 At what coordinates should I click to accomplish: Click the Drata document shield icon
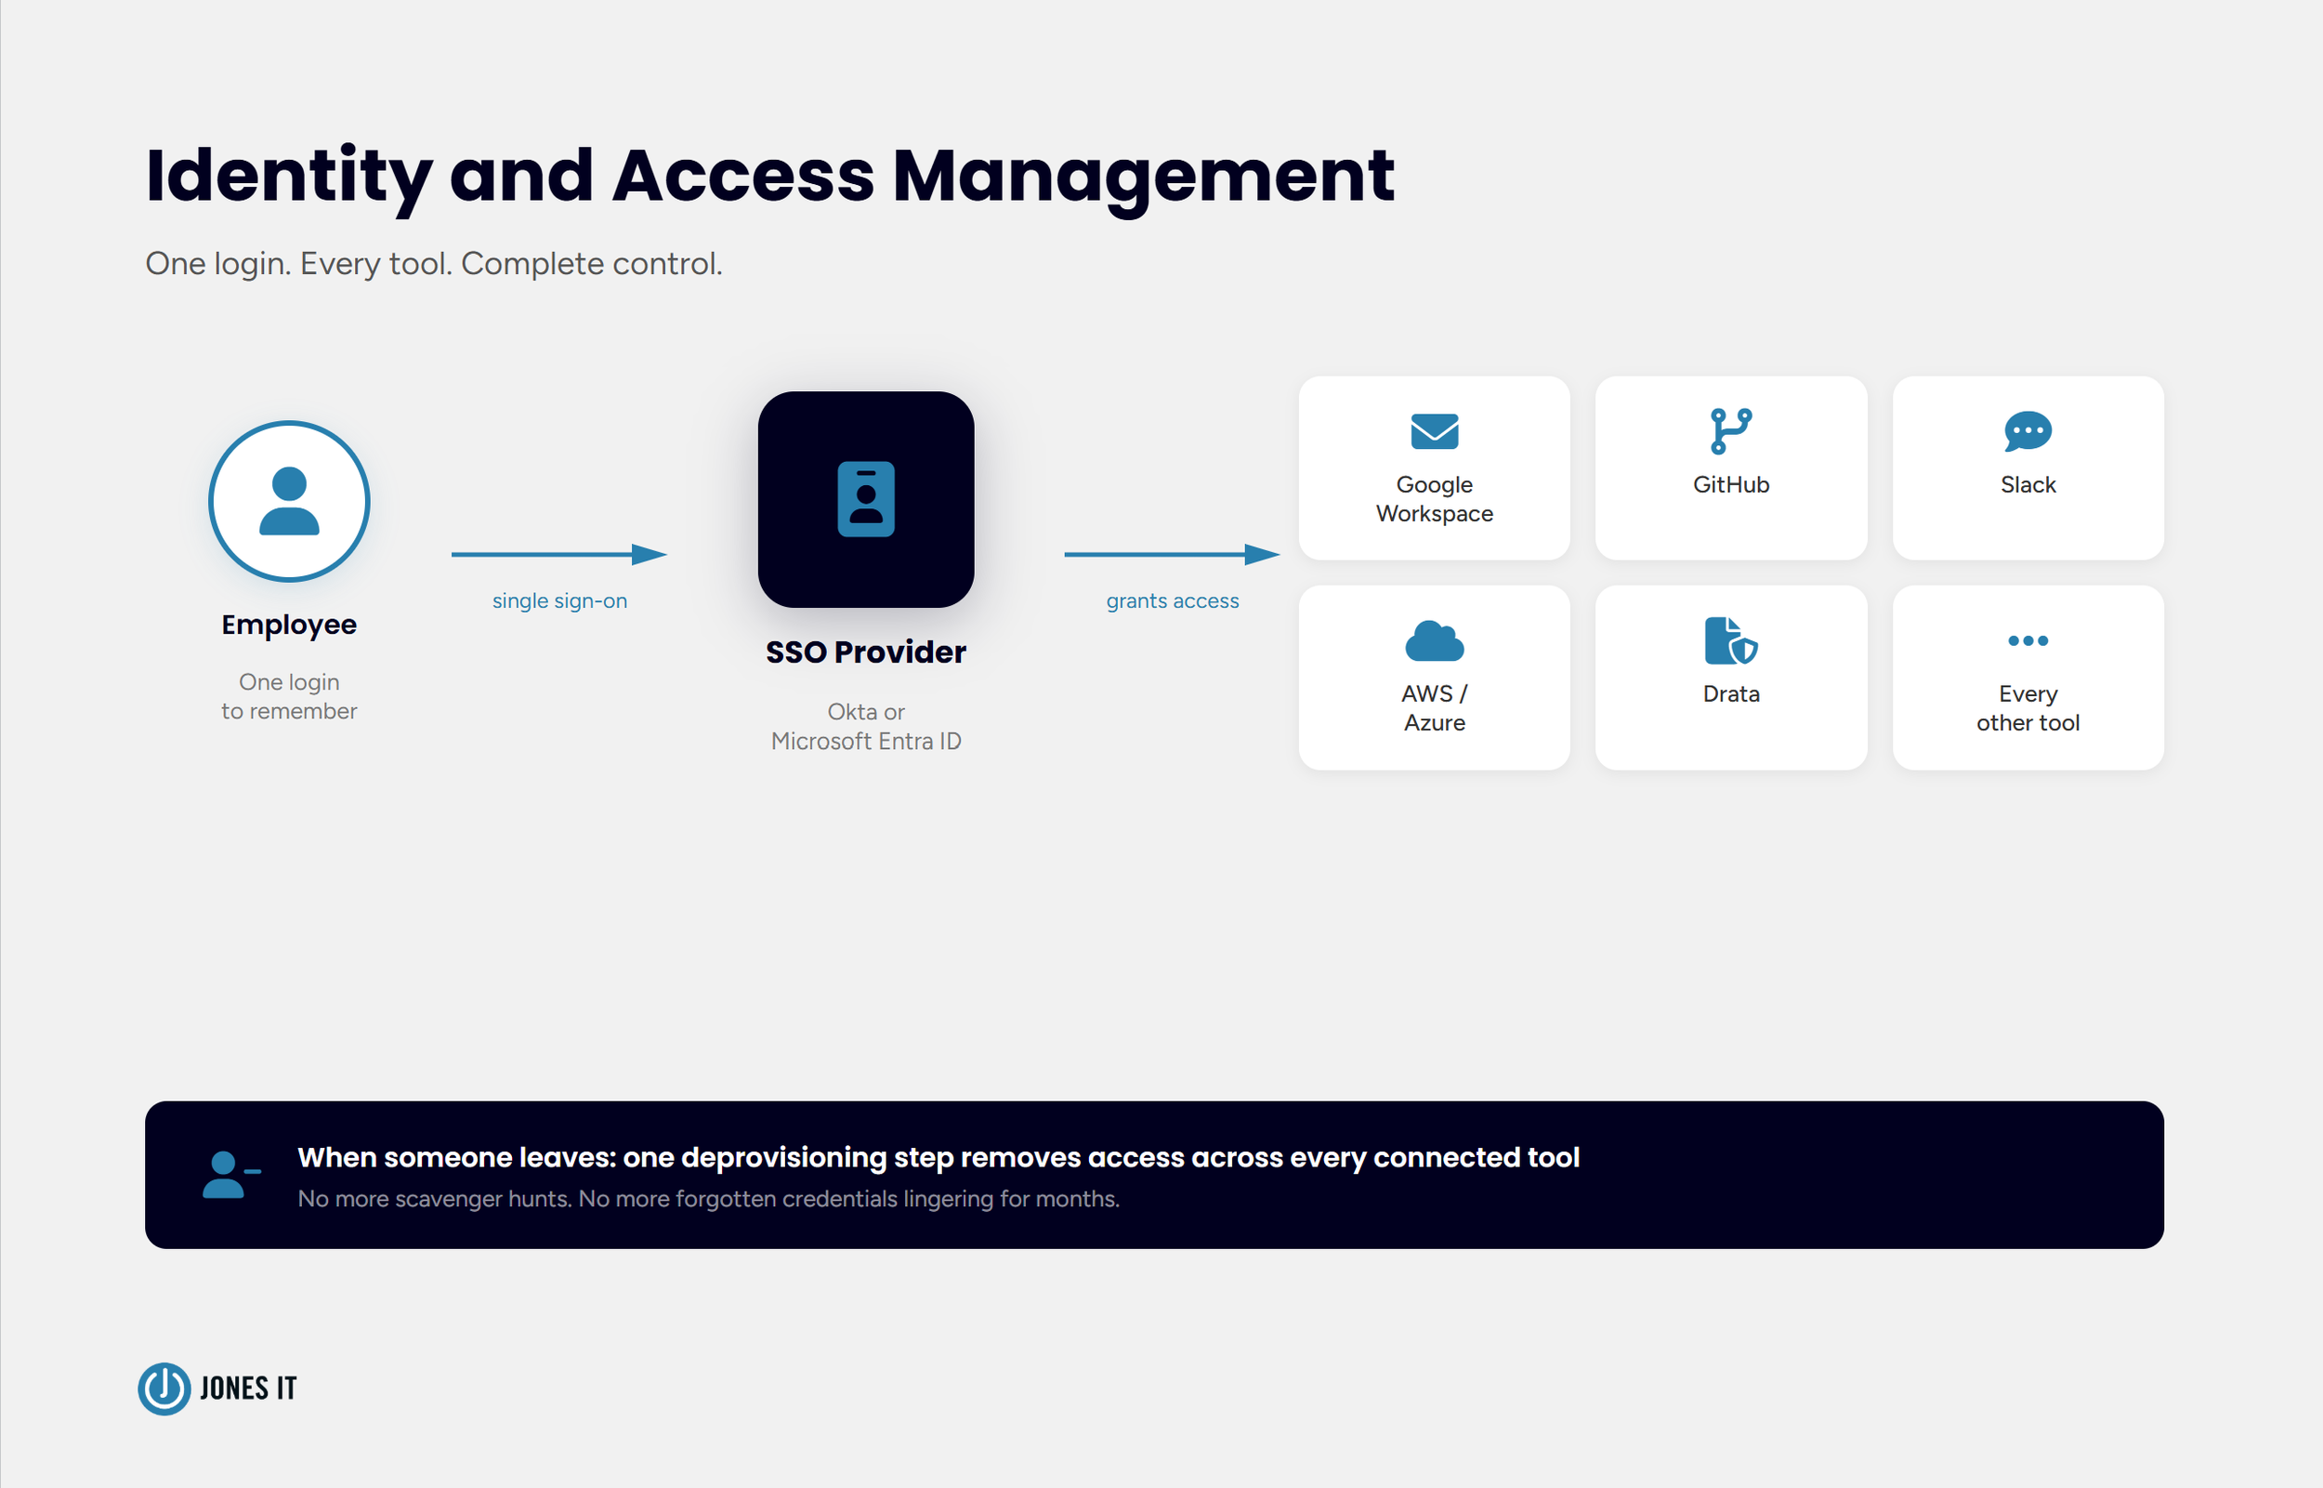click(1731, 640)
